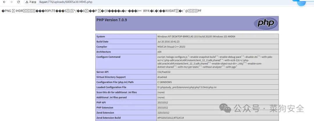Viewport: 314px width, 121px height.
Task: Select the System row label
Action: click(101, 37)
